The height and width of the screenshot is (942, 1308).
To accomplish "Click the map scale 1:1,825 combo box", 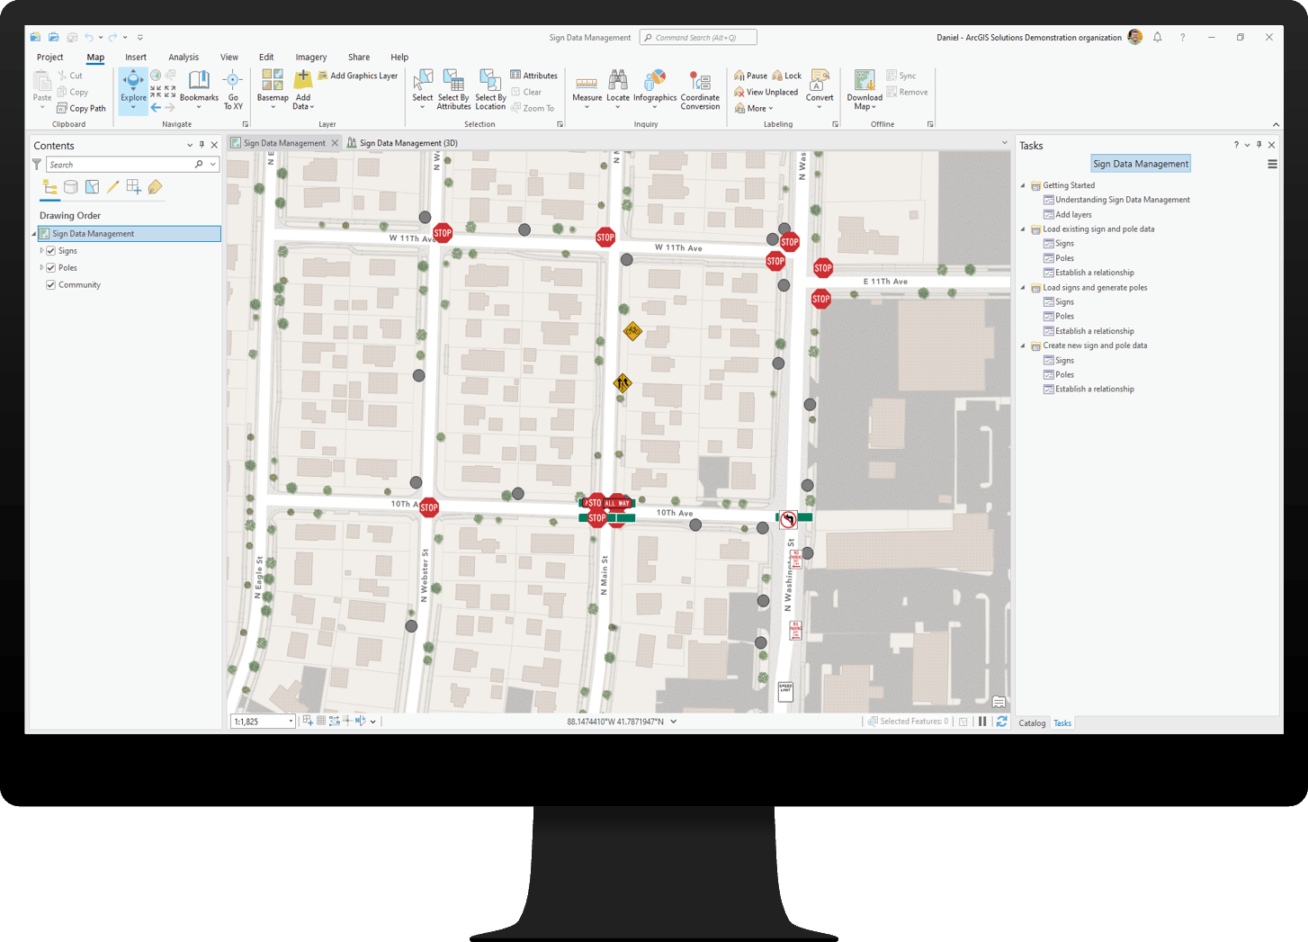I will [x=262, y=721].
